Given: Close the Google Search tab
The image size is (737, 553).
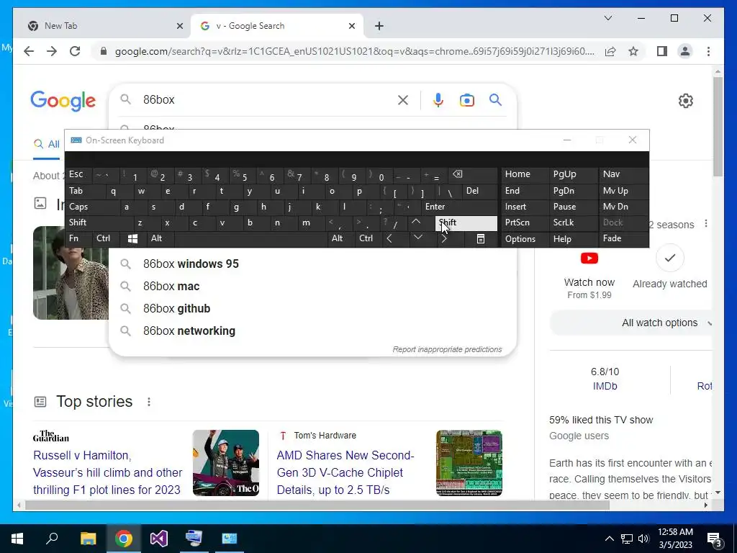Looking at the screenshot, I should [351, 26].
